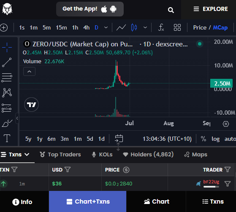Expand the chart style dropdown chevron
This screenshot has width=236, height=212.
click(x=145, y=27)
